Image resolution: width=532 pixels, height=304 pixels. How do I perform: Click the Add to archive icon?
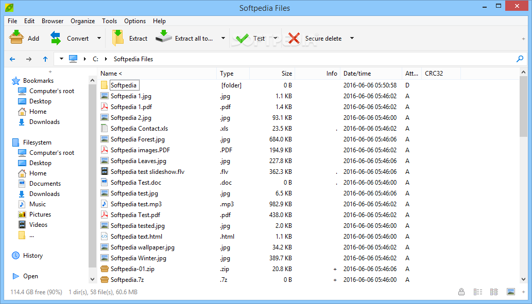[16, 38]
